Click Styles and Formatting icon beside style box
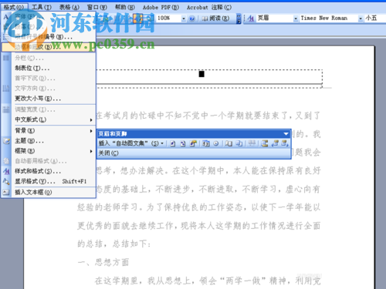 (x=251, y=18)
